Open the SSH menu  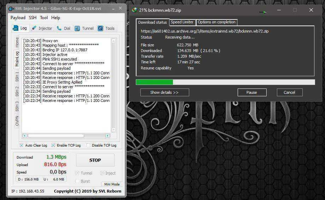33,18
